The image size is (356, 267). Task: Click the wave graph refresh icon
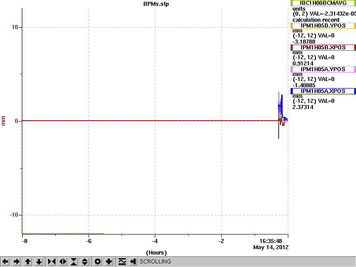(122, 262)
